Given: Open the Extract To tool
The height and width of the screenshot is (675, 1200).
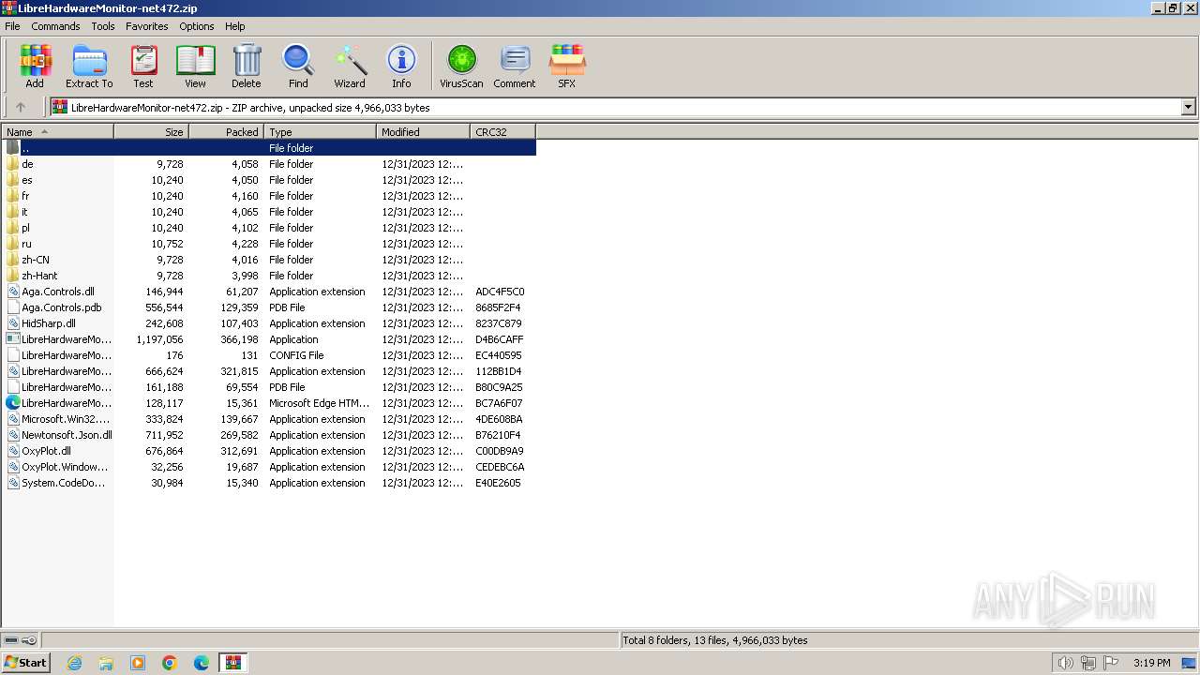Looking at the screenshot, I should point(89,66).
